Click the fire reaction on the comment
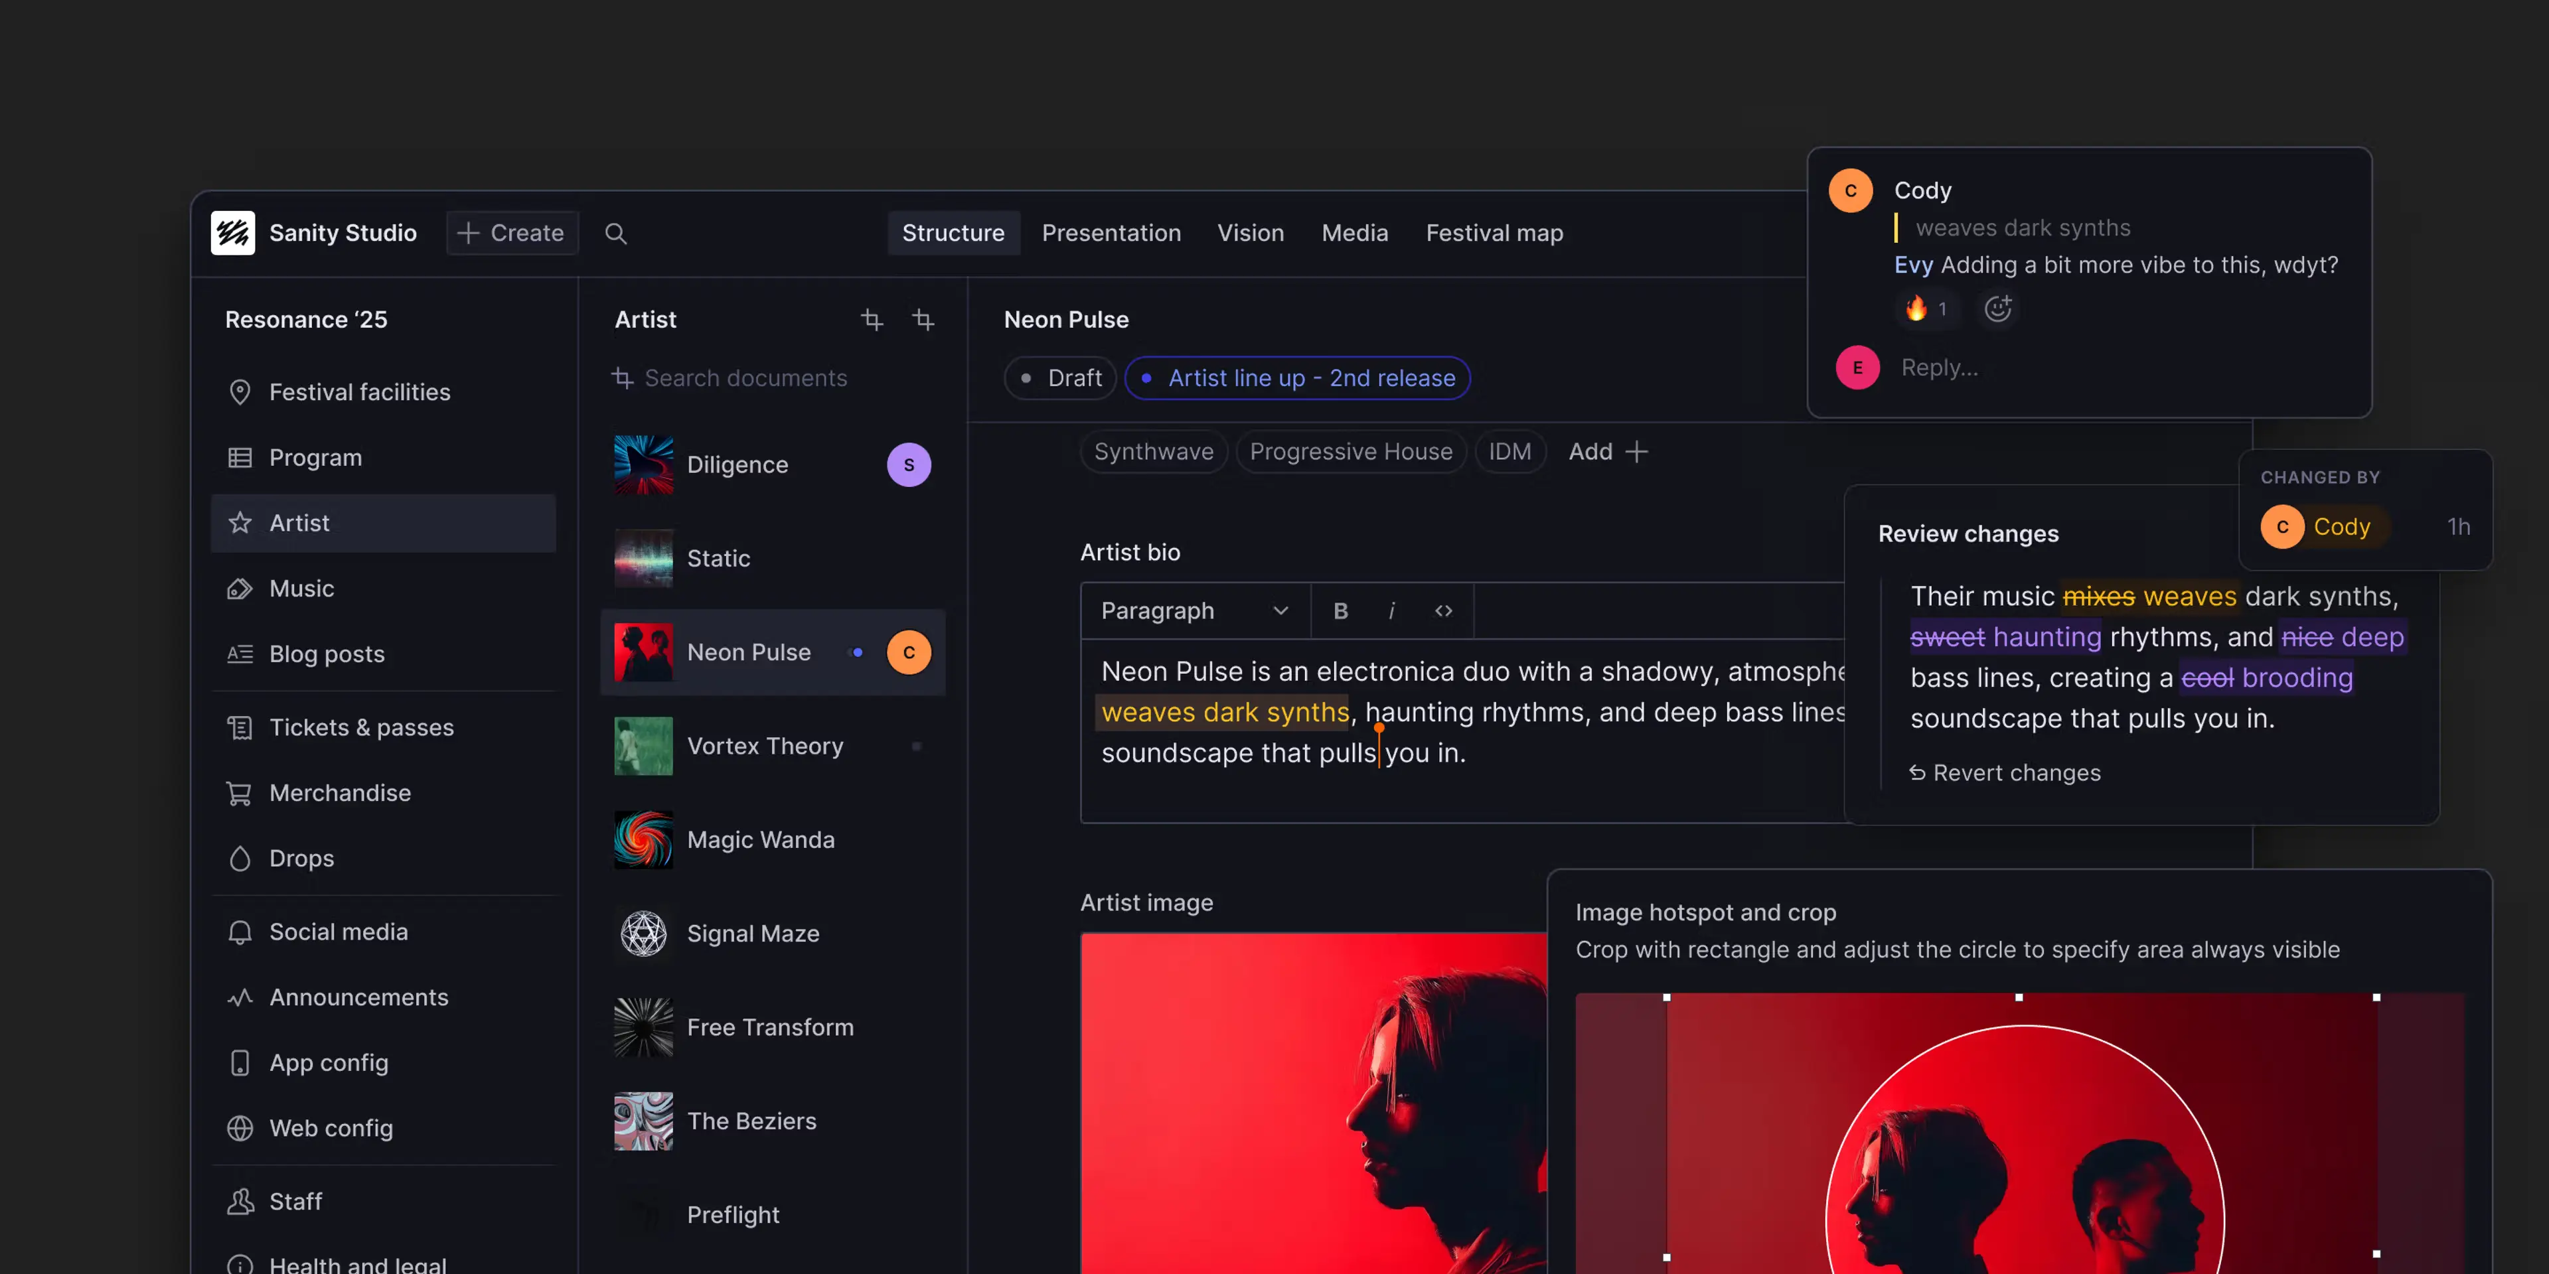 pyautogui.click(x=1924, y=309)
